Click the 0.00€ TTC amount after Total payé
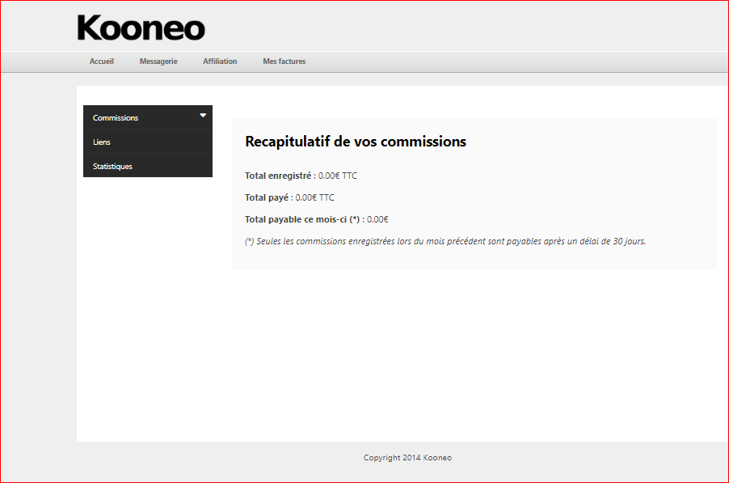This screenshot has width=729, height=483. [x=315, y=197]
